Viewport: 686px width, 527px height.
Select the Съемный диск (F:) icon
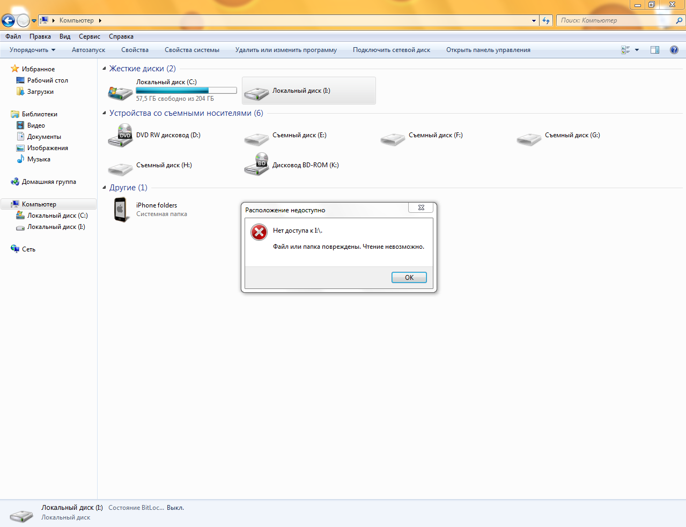tap(393, 139)
